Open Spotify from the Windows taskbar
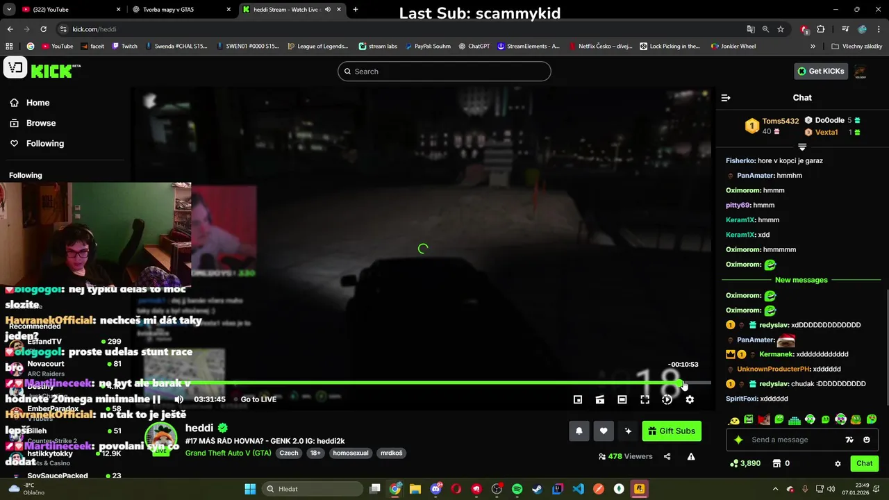This screenshot has width=889, height=500. pyautogui.click(x=517, y=489)
